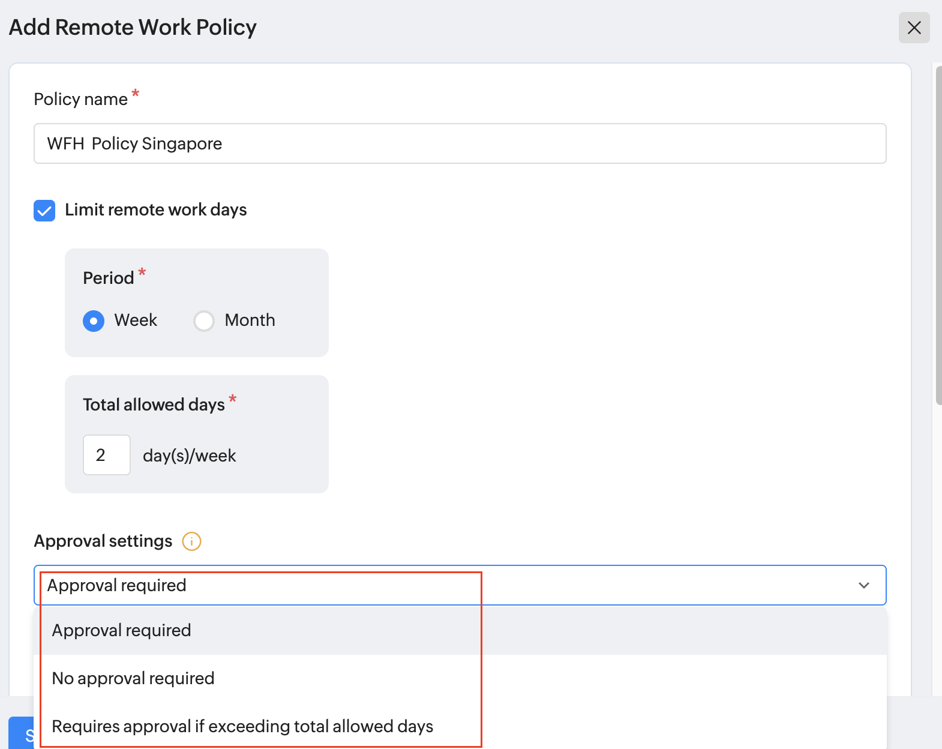
Task: Click the "Week" label text
Action: [x=136, y=320]
